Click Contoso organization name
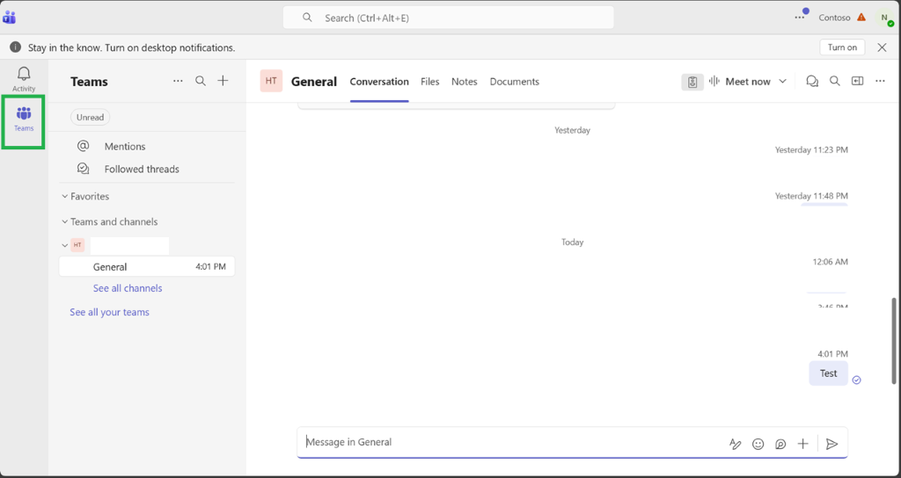Screen dimensions: 901x478 834,18
